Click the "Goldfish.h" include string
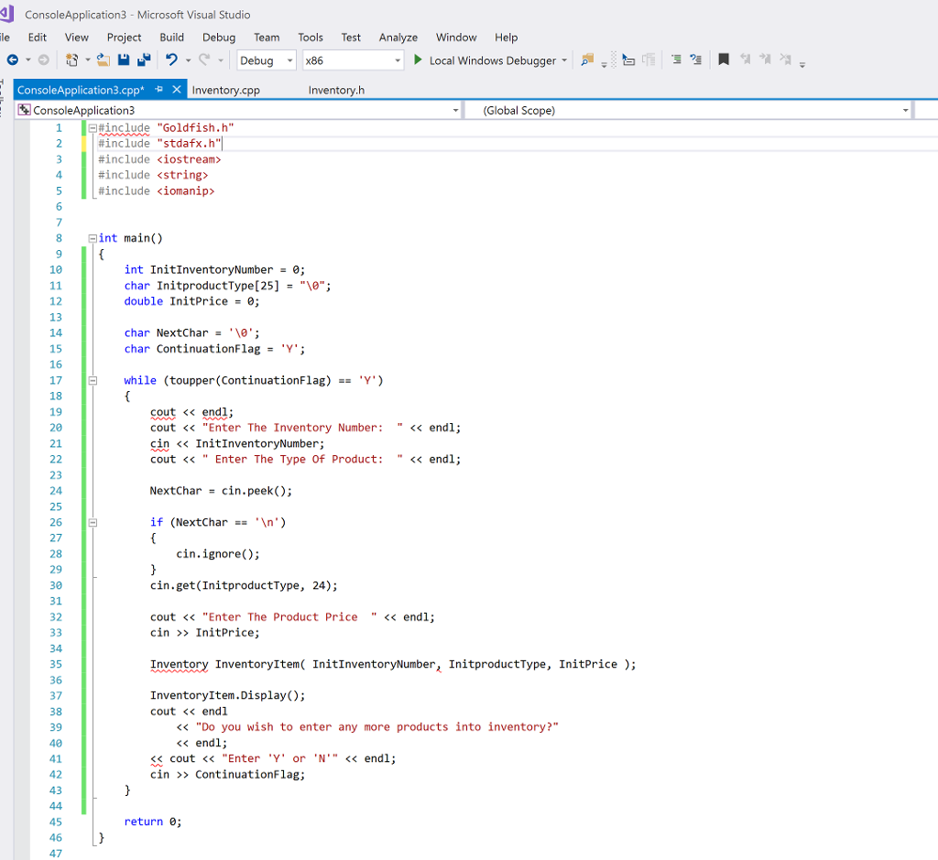938x860 pixels. tap(196, 128)
